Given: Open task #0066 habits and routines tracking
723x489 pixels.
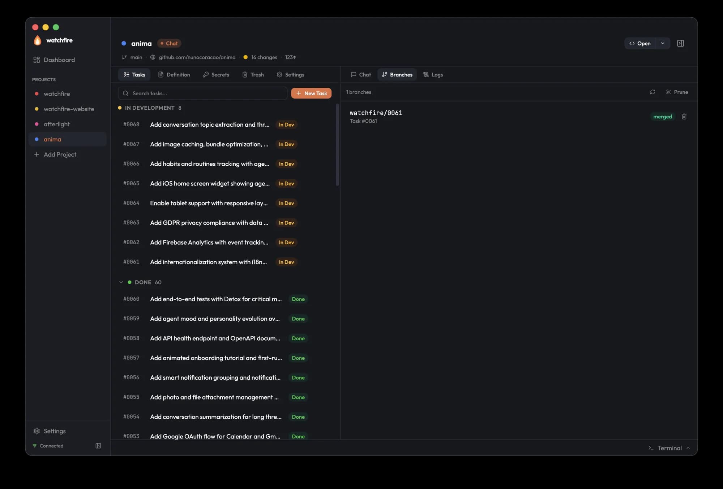Looking at the screenshot, I should 225,164.
